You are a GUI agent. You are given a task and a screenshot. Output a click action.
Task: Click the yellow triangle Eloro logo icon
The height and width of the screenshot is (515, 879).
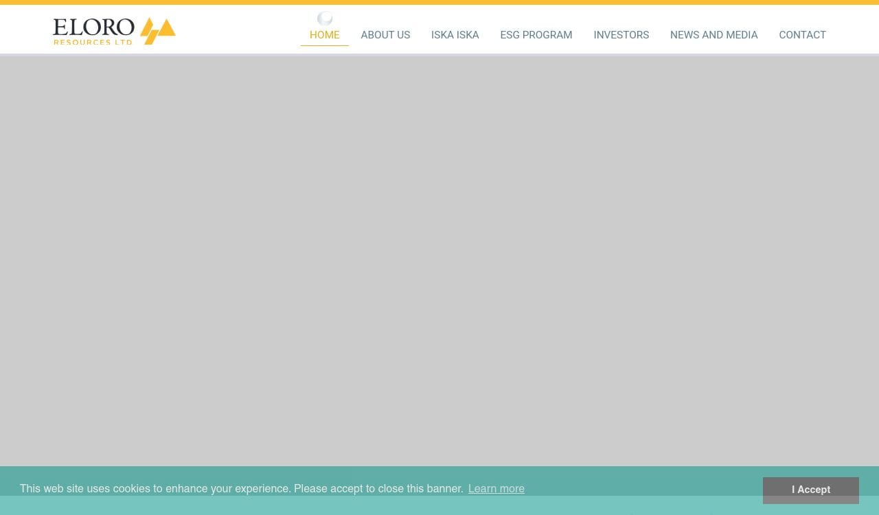(158, 31)
